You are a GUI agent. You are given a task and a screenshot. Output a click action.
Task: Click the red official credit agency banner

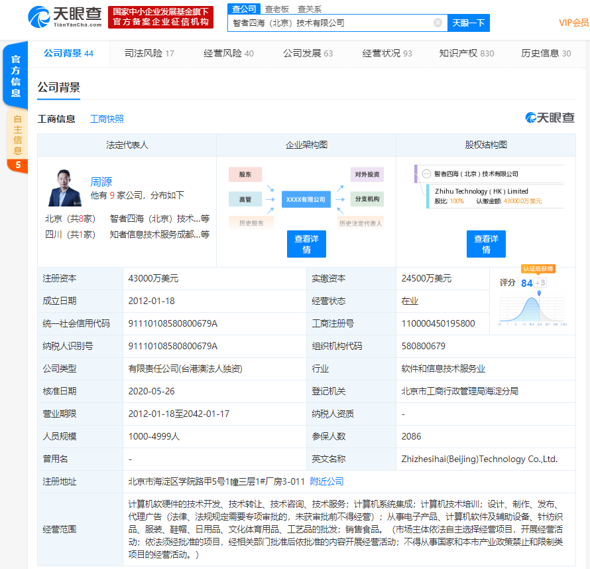click(x=161, y=17)
